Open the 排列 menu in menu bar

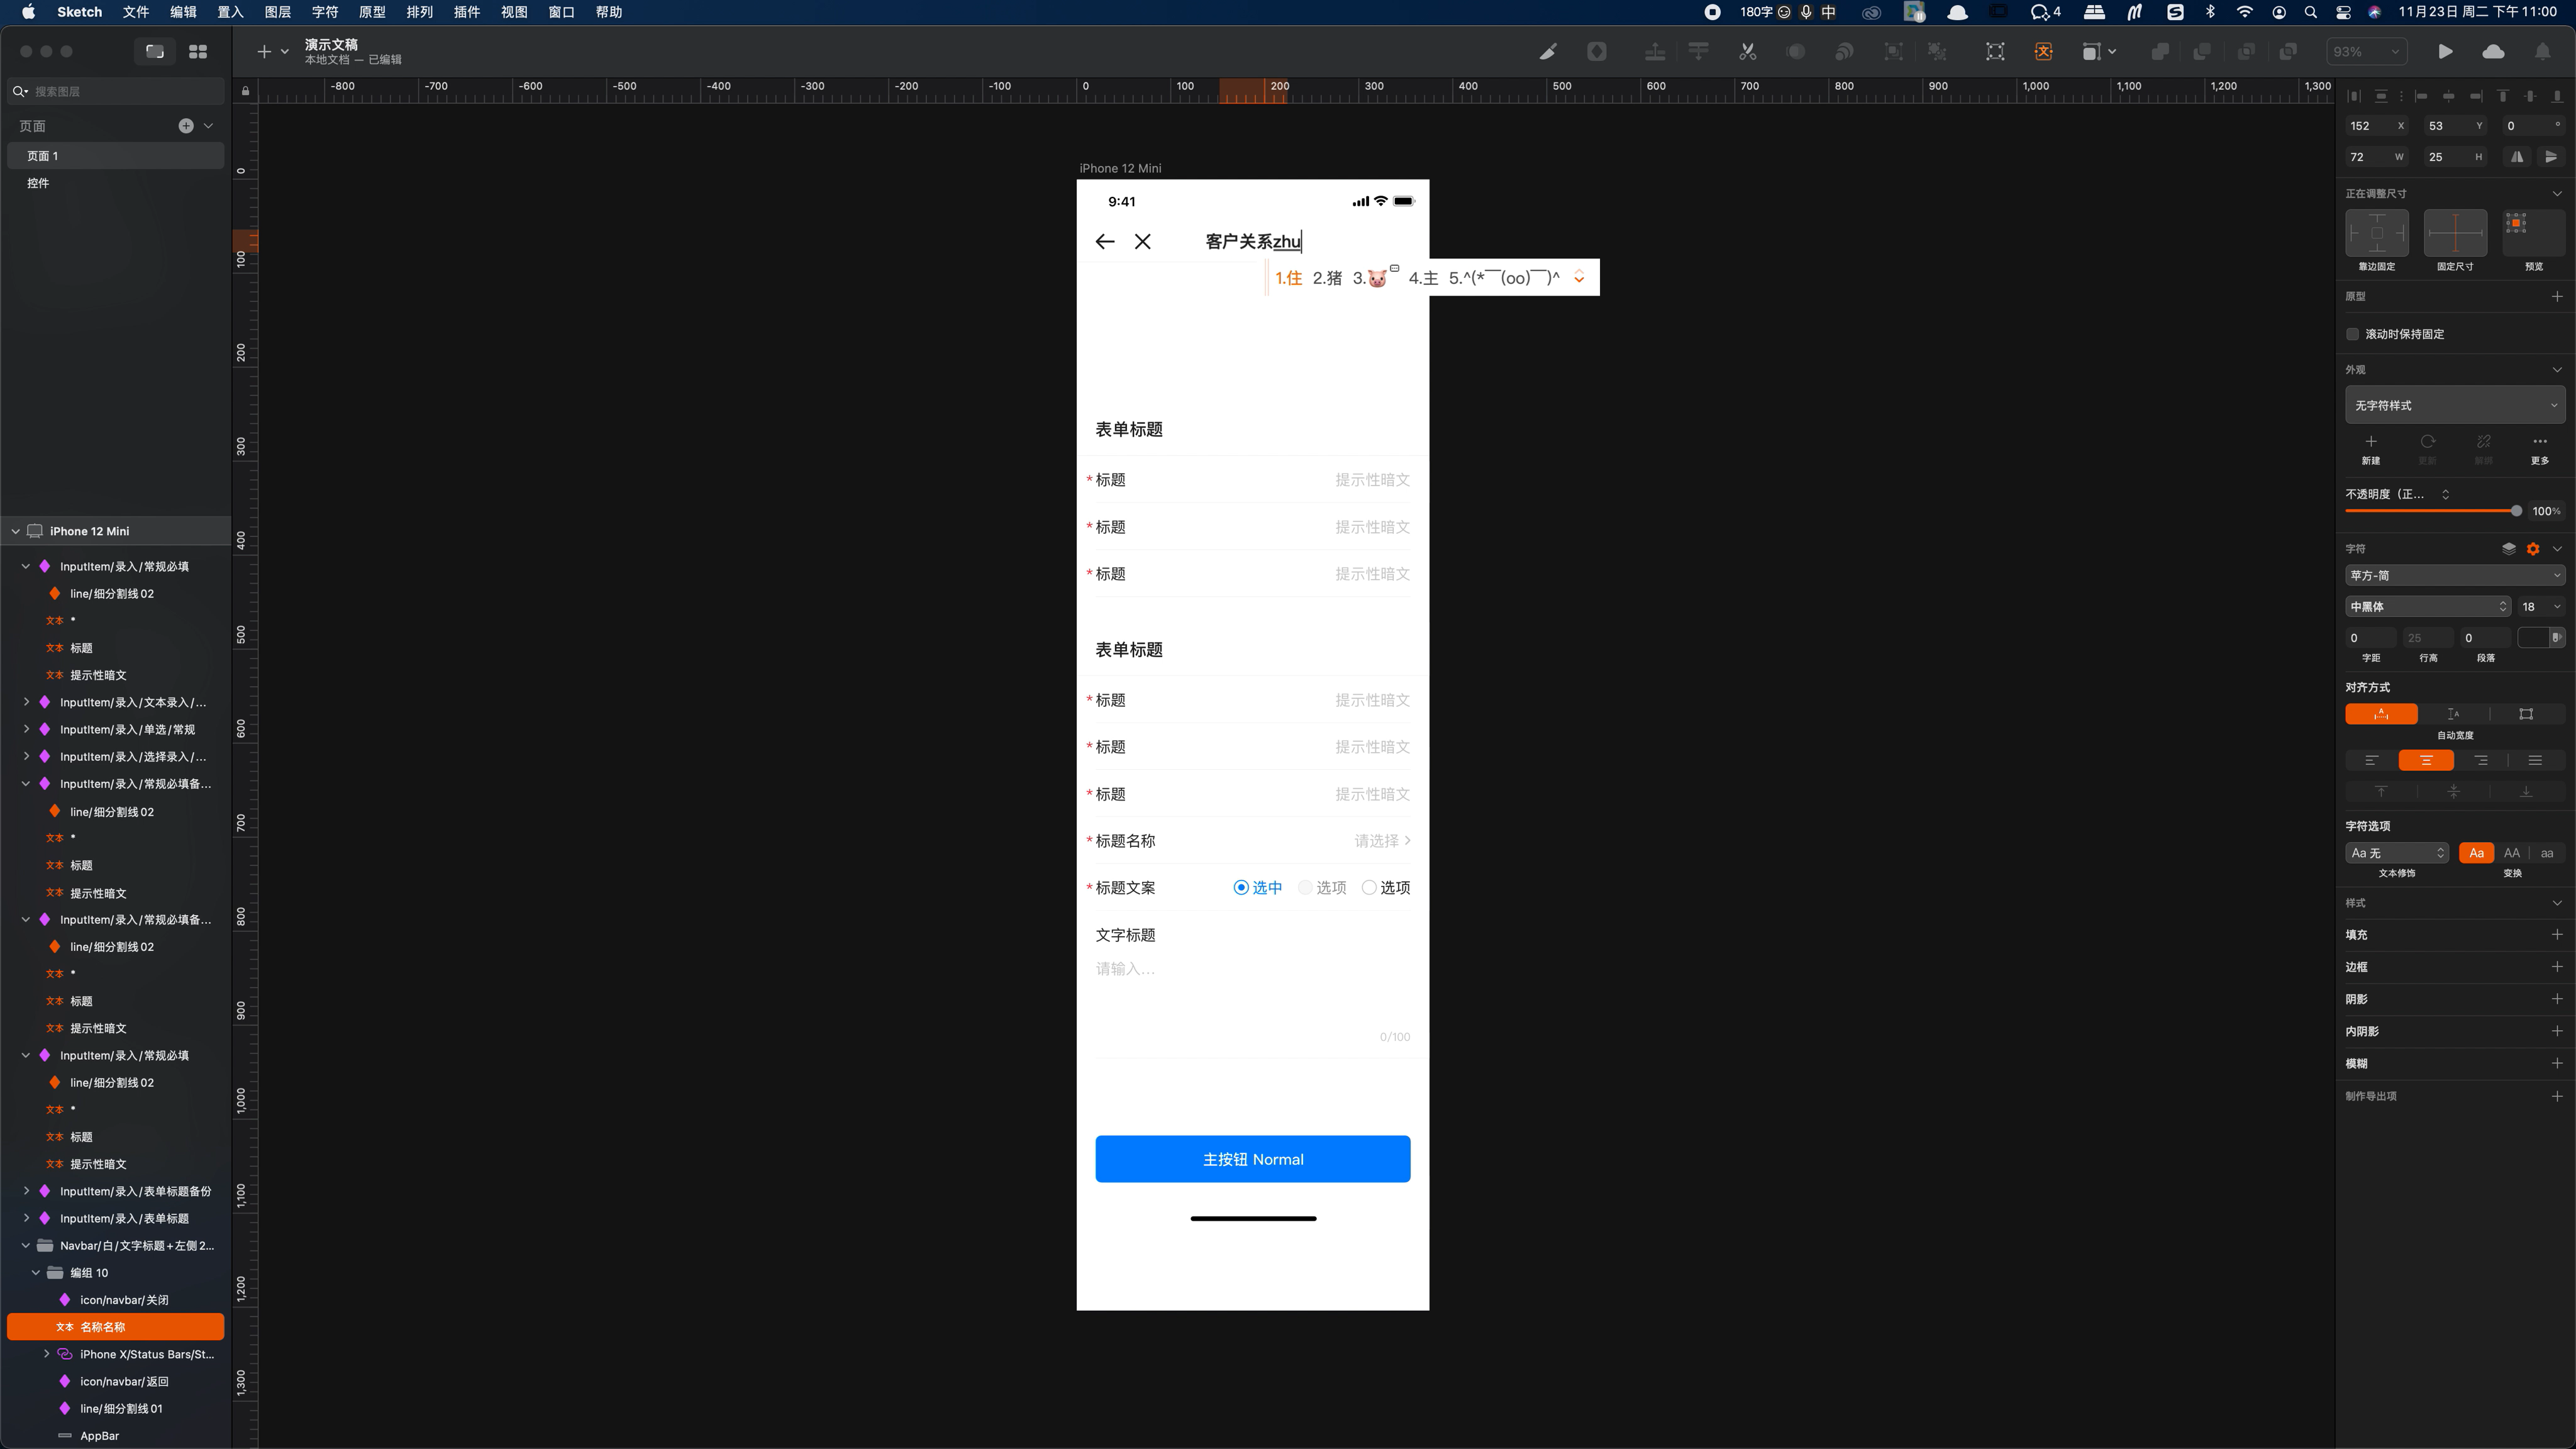(419, 12)
